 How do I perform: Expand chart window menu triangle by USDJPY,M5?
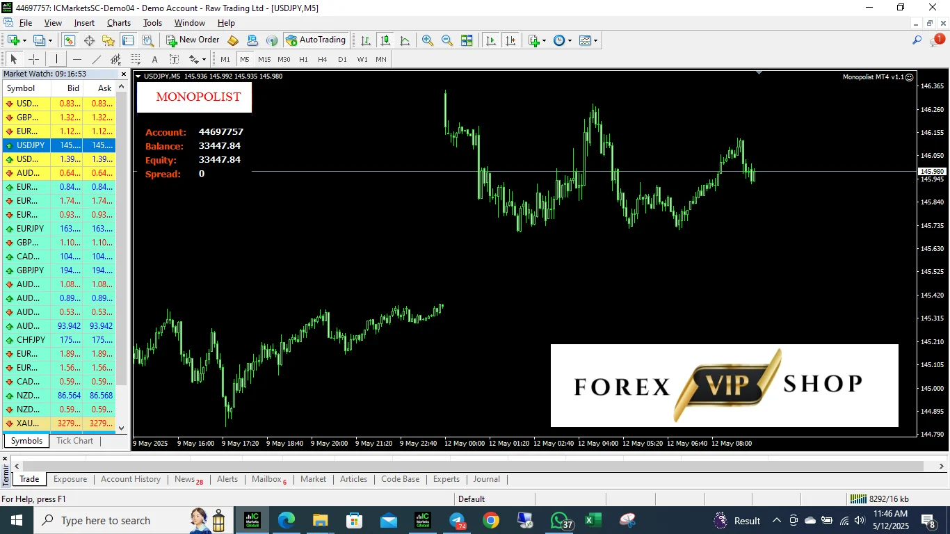tap(138, 76)
